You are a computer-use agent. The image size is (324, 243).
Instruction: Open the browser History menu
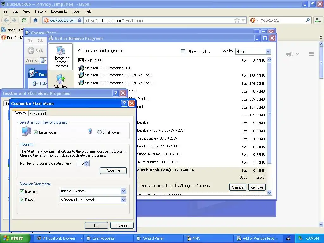(x=40, y=11)
